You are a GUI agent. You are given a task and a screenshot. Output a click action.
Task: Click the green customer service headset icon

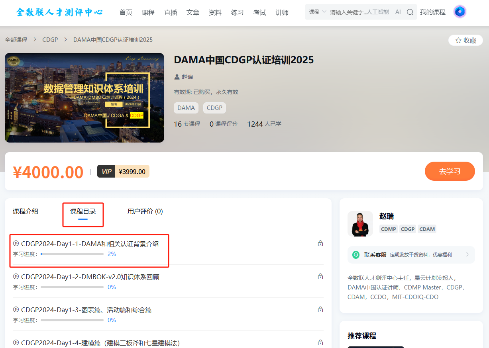point(355,255)
